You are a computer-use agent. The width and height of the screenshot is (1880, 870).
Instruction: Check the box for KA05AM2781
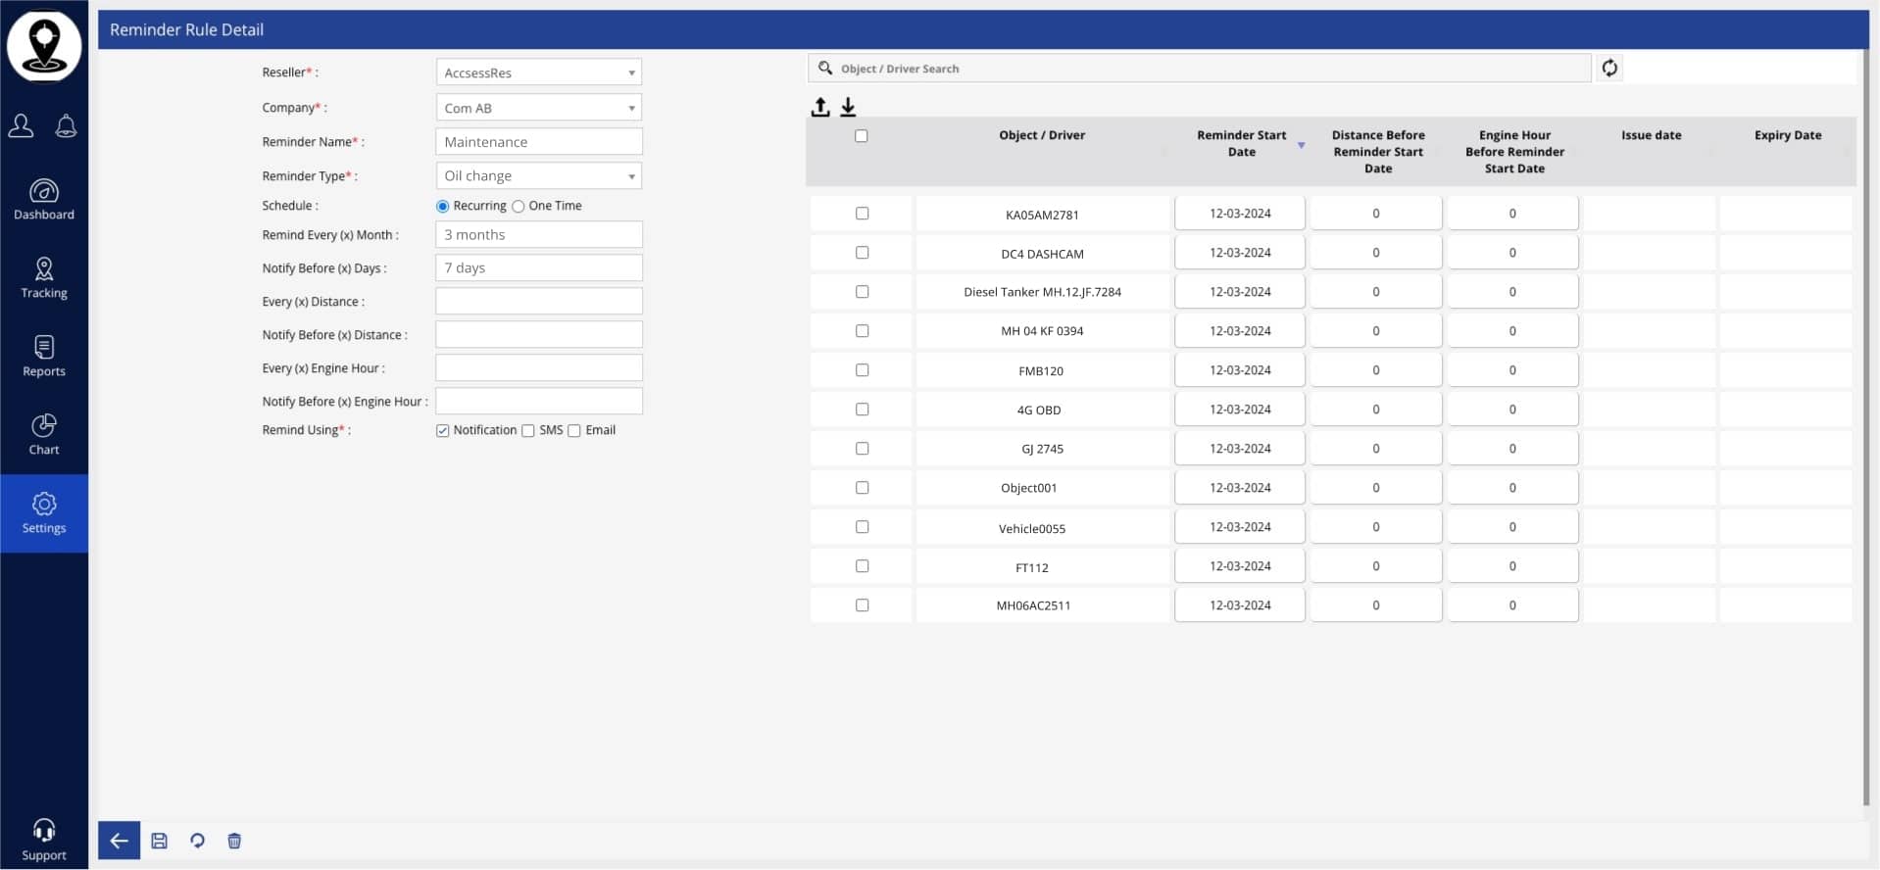862,214
